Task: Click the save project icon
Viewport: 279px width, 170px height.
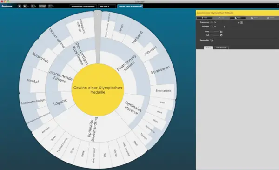Action: [33, 6]
